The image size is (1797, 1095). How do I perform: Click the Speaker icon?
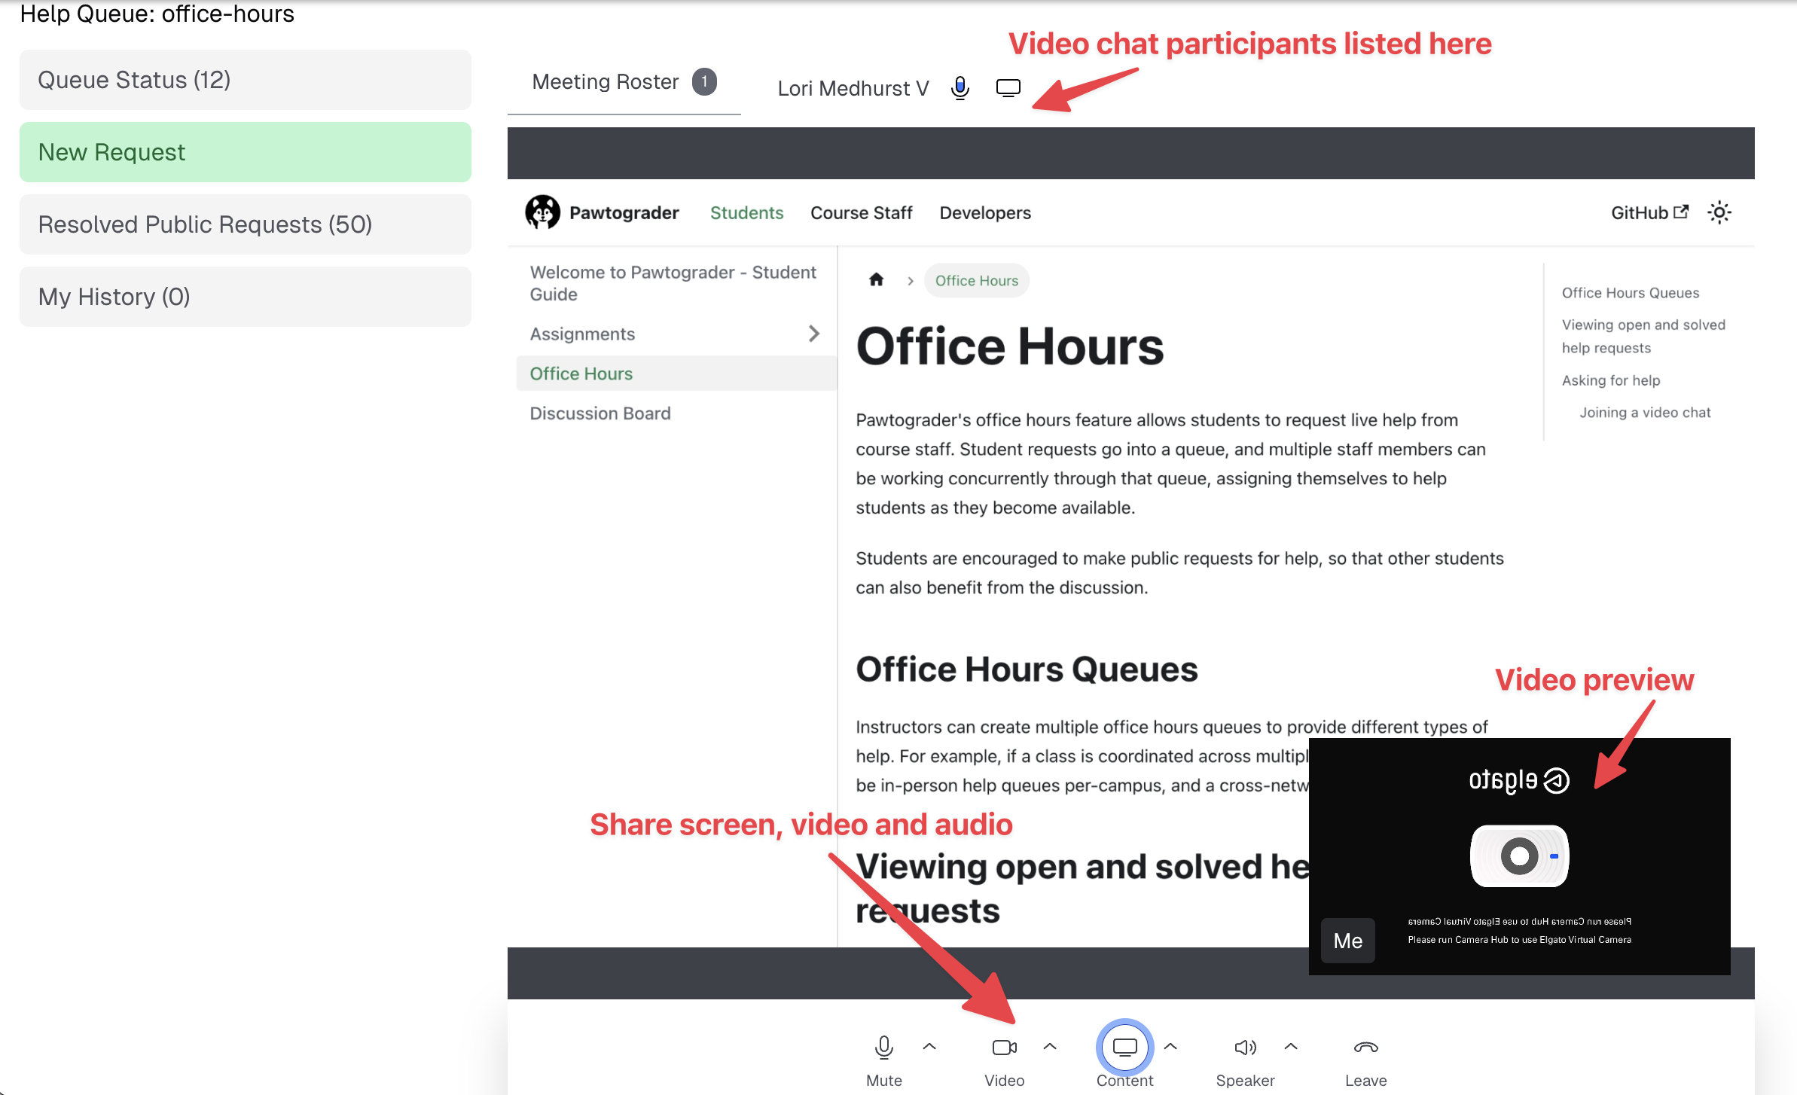pyautogui.click(x=1245, y=1048)
